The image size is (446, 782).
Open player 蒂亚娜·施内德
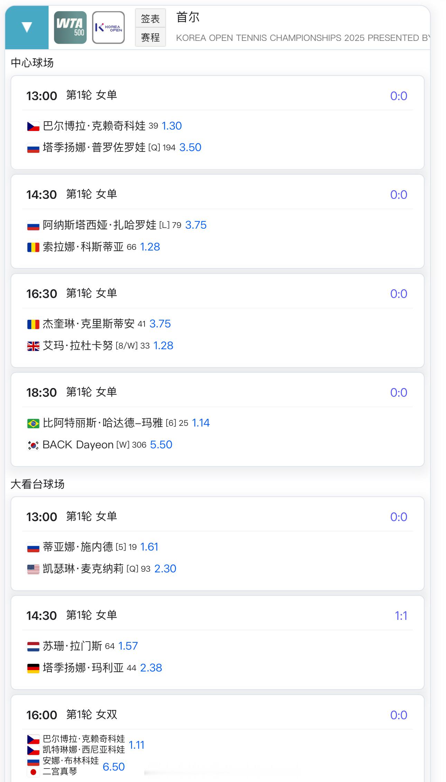tap(78, 547)
